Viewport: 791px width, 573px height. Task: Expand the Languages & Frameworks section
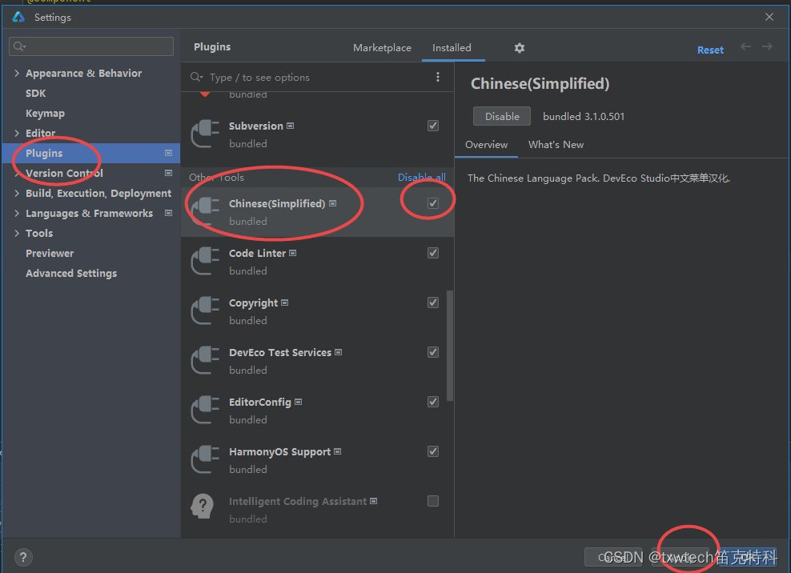[x=16, y=213]
